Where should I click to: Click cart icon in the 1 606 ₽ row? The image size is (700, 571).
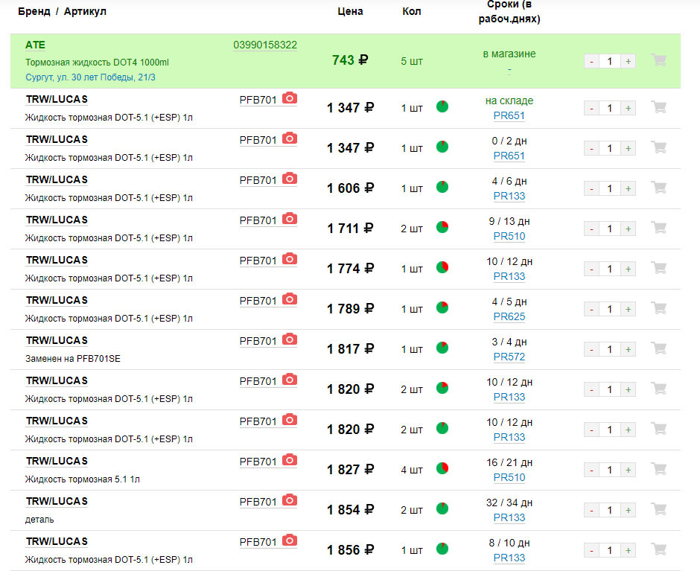[x=659, y=187]
